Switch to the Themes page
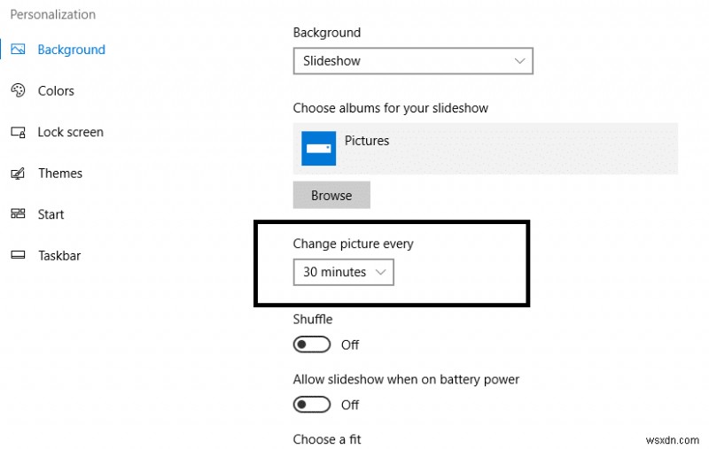This screenshot has height=449, width=709. [60, 173]
